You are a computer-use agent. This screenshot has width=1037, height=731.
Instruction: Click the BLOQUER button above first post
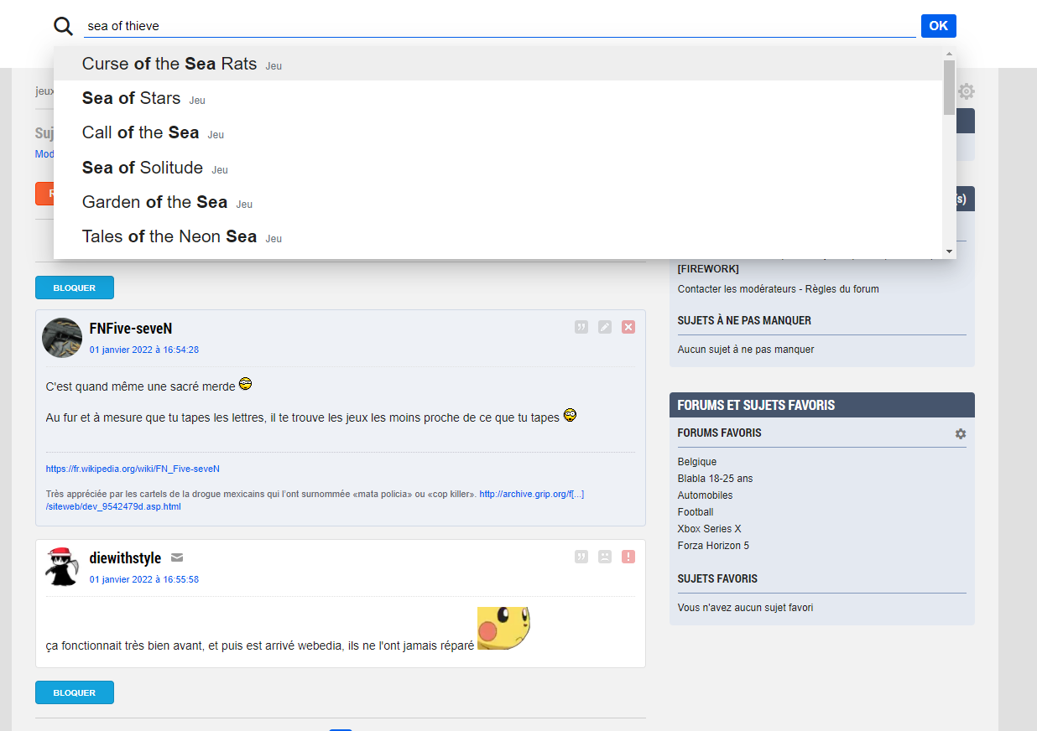(75, 288)
